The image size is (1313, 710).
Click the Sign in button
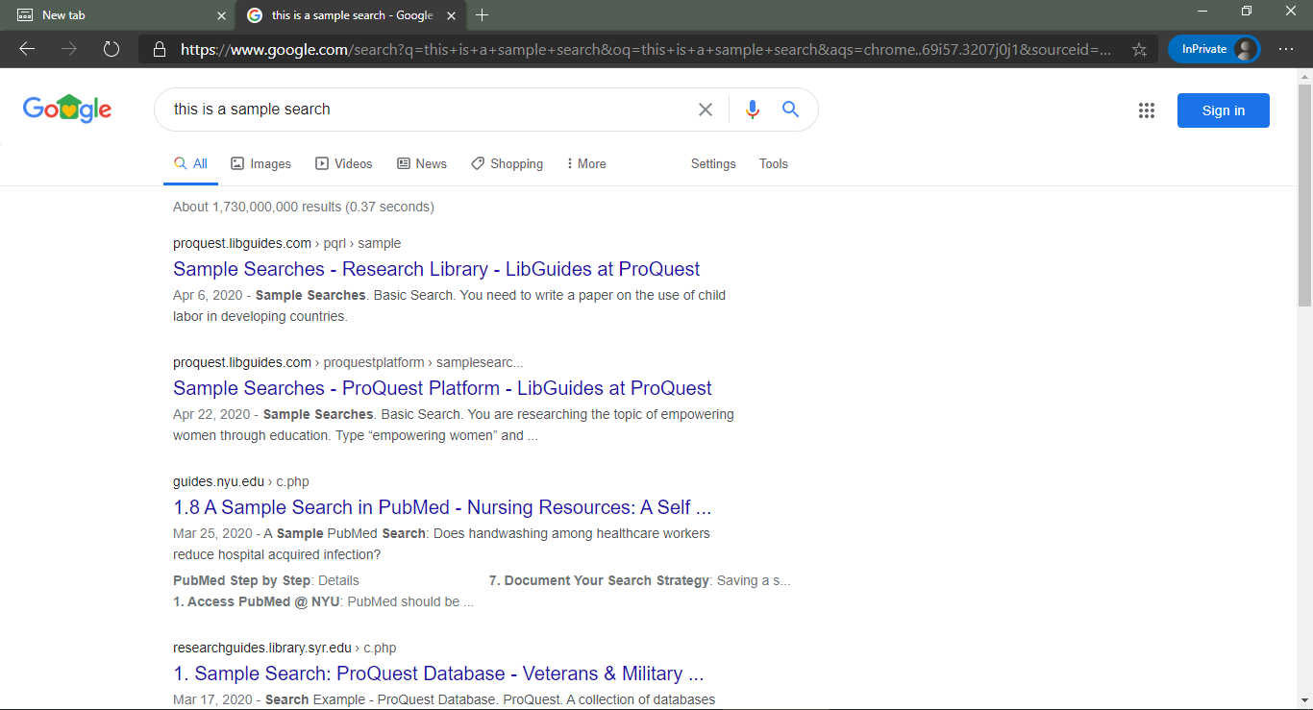[x=1224, y=110]
